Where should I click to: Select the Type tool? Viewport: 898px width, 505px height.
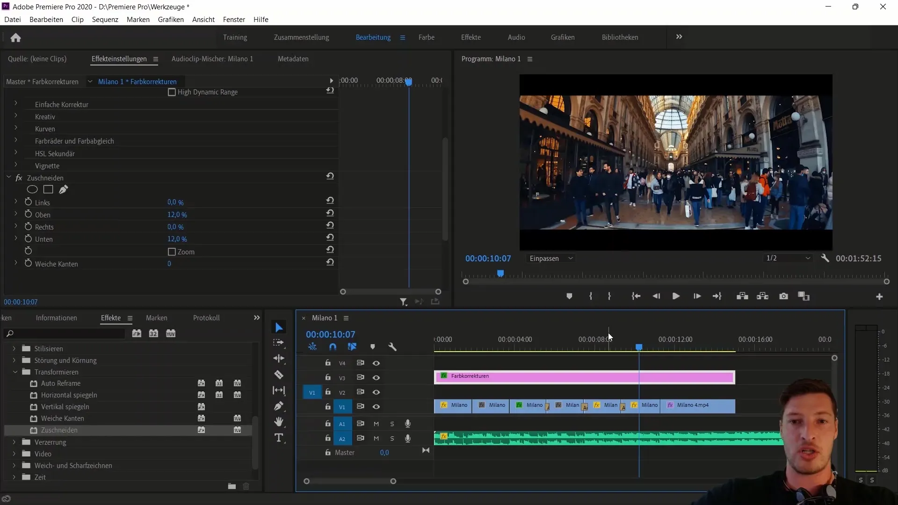(x=279, y=438)
